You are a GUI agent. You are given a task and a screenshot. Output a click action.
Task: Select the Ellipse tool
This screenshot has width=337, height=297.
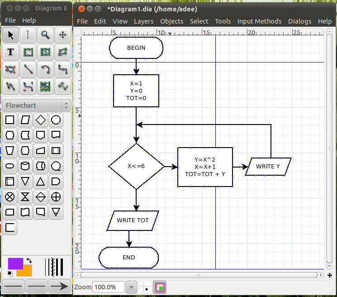tap(45, 52)
